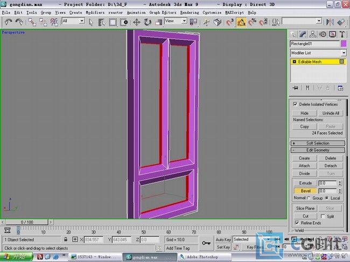Select the Select and Link tool
The width and height of the screenshot is (350, 262).
pyautogui.click(x=32, y=22)
